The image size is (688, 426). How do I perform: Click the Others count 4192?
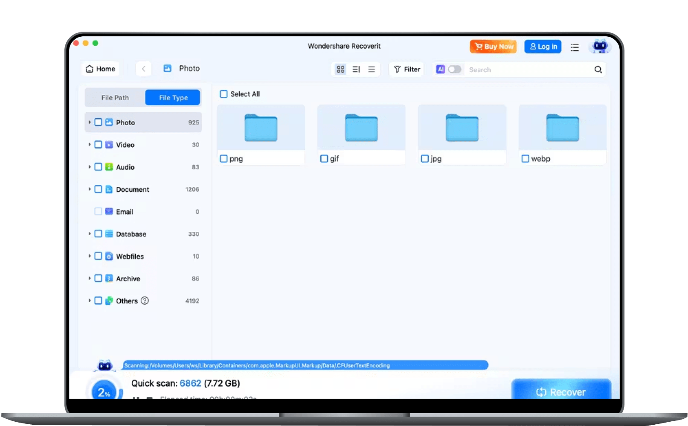tap(192, 301)
